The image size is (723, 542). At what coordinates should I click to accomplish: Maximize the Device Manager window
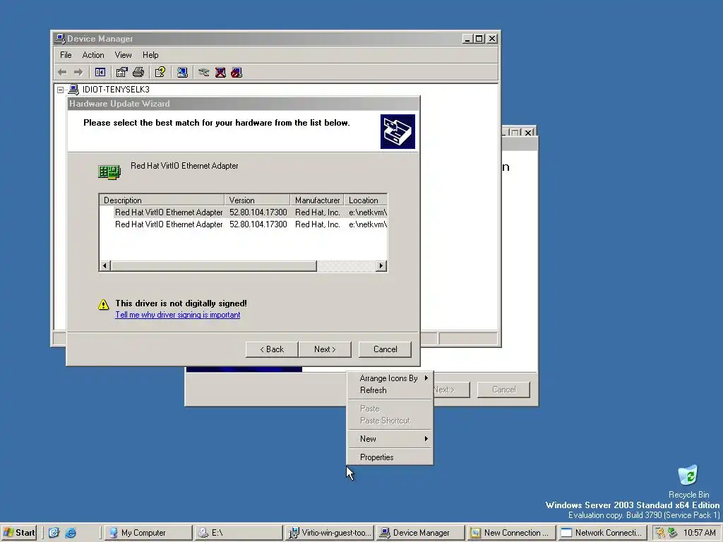[479, 39]
